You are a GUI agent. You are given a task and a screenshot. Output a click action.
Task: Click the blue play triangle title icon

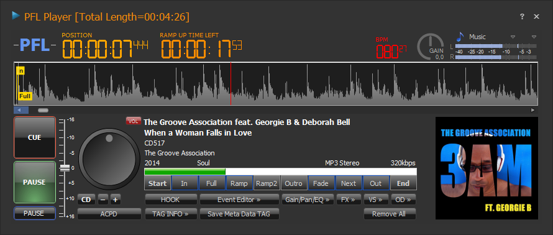[x=16, y=16]
